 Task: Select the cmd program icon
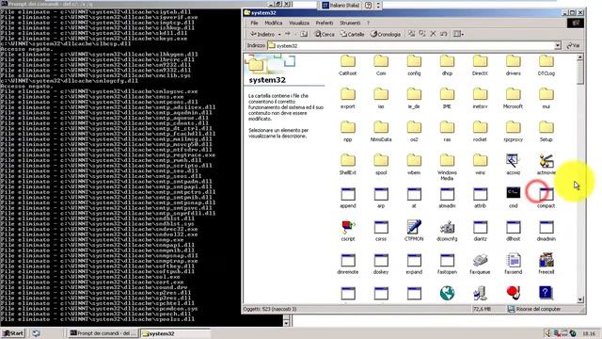(513, 197)
